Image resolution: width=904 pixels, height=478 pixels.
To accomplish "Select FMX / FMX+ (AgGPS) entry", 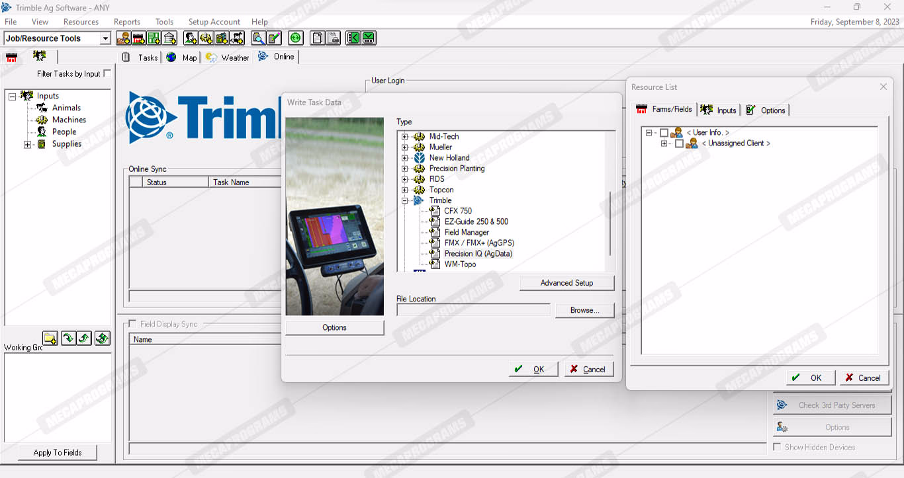I will coord(479,243).
